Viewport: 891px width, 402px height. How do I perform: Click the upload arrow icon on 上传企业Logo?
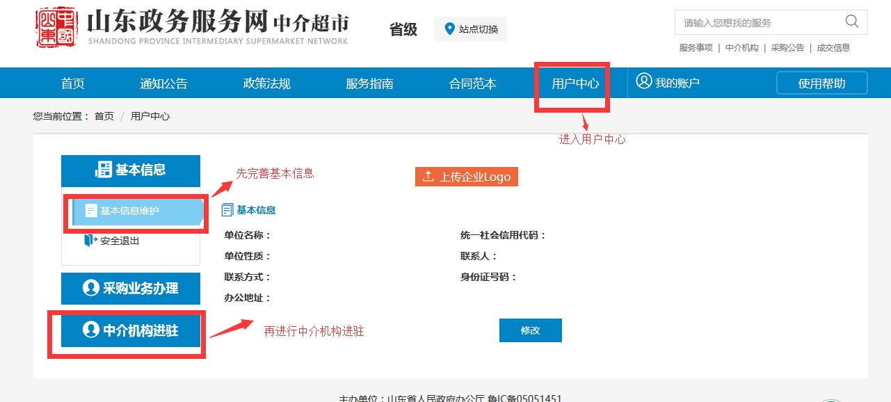[x=428, y=177]
